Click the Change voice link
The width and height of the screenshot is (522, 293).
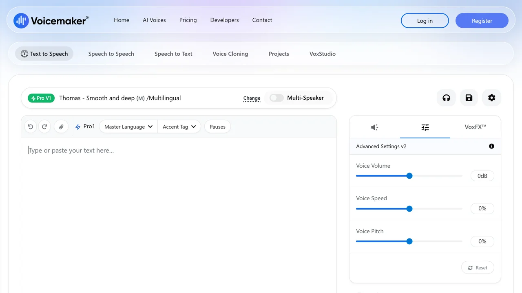[x=252, y=98]
